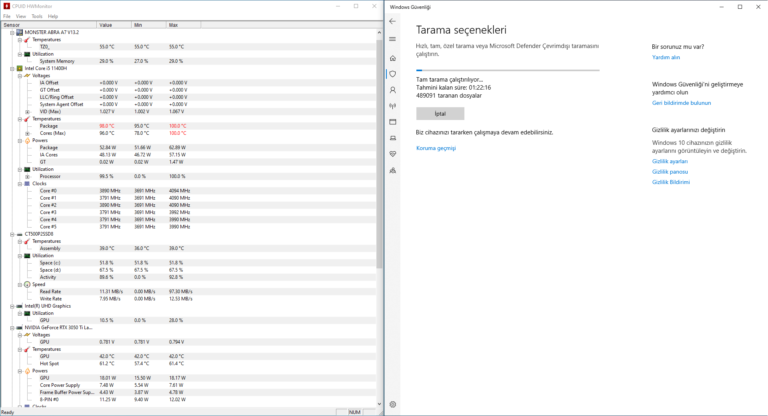Viewport: 768px width, 416px height.
Task: Open Windows Security settings gear
Action: 392,404
